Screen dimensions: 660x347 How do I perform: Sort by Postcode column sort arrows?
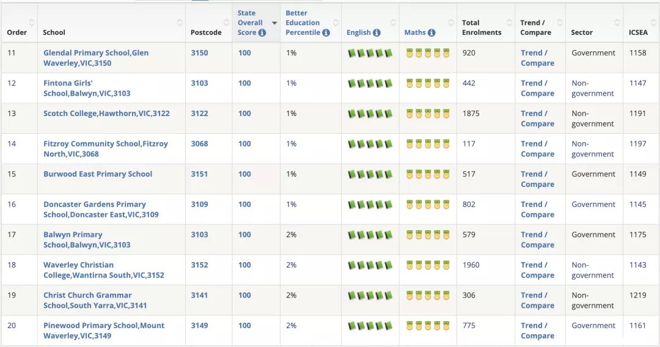pyautogui.click(x=227, y=22)
